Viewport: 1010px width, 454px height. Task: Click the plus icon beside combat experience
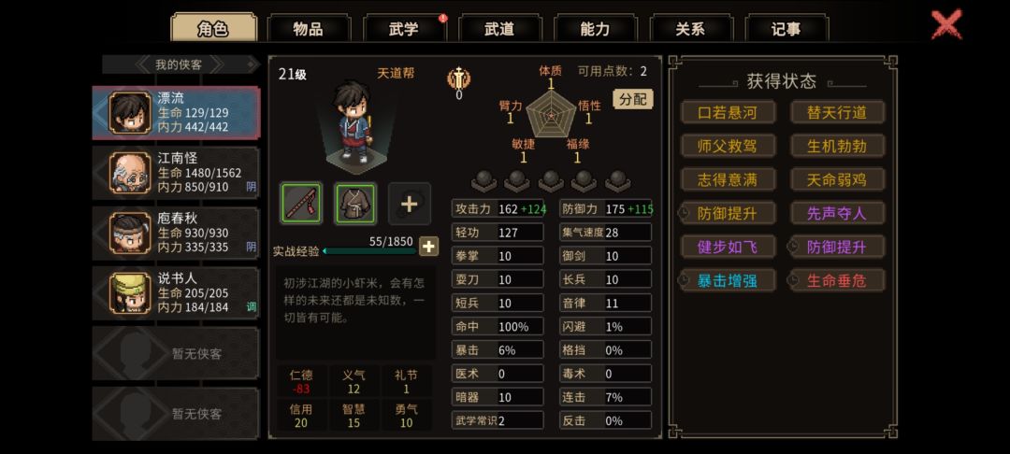pos(429,247)
